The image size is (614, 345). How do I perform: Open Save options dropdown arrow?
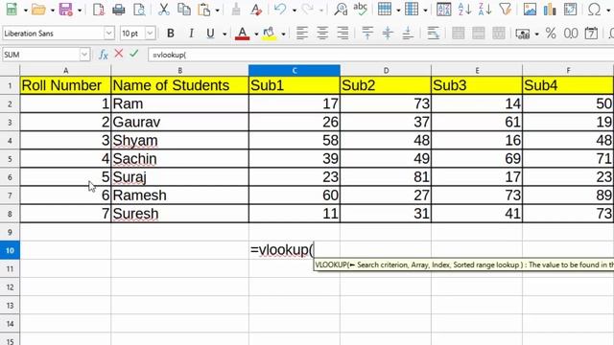(x=80, y=11)
